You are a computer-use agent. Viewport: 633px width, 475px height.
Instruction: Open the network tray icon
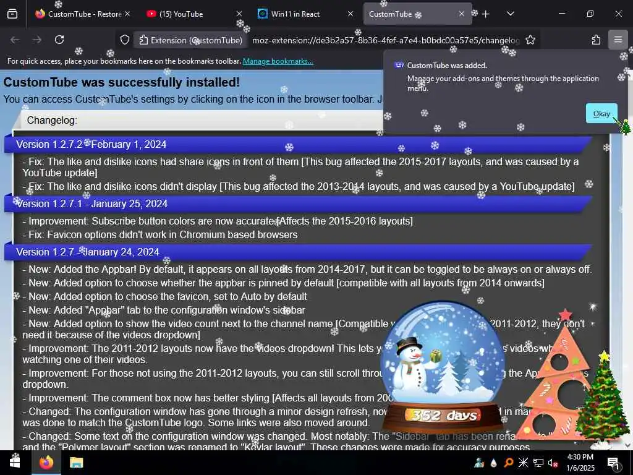click(x=538, y=463)
